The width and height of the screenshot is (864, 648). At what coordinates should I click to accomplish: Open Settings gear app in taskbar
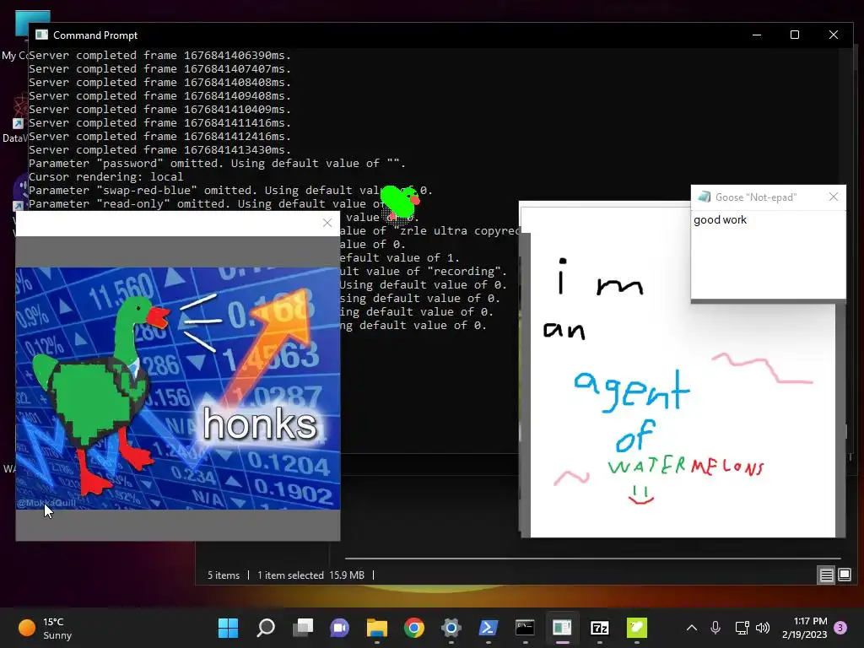pos(451,628)
